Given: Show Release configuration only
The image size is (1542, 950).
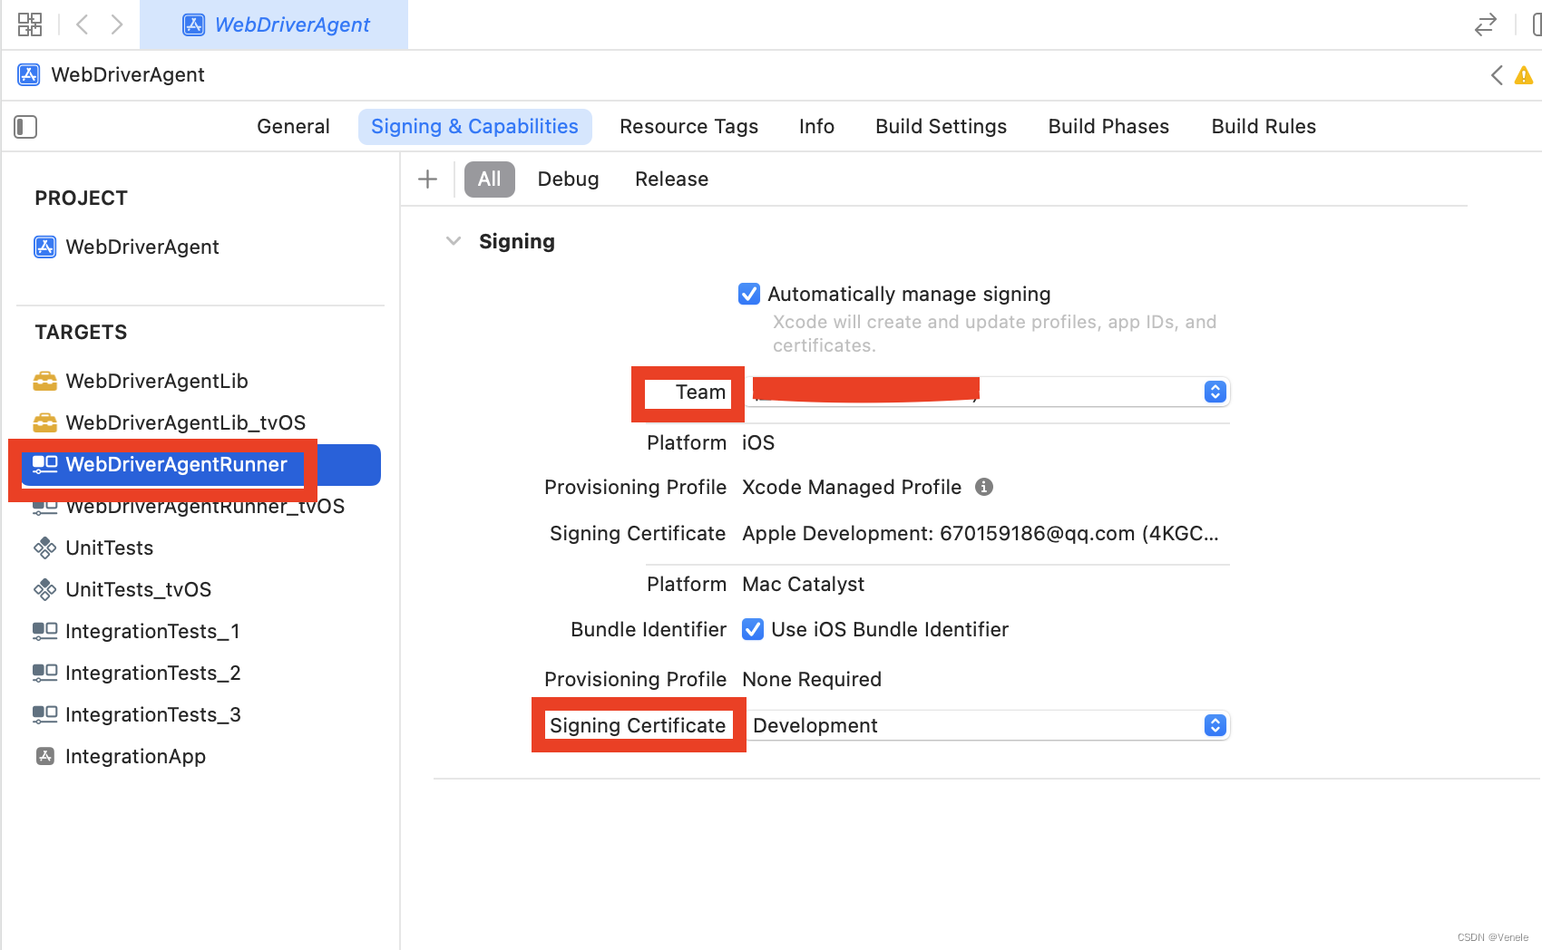Looking at the screenshot, I should [x=671, y=179].
